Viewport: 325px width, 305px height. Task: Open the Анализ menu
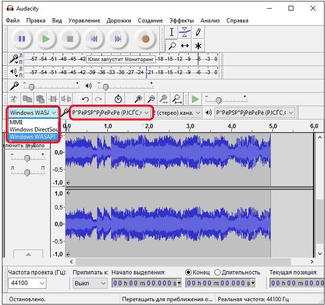pos(210,21)
